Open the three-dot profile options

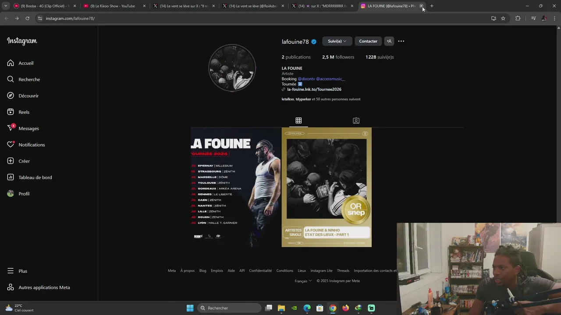[401, 41]
